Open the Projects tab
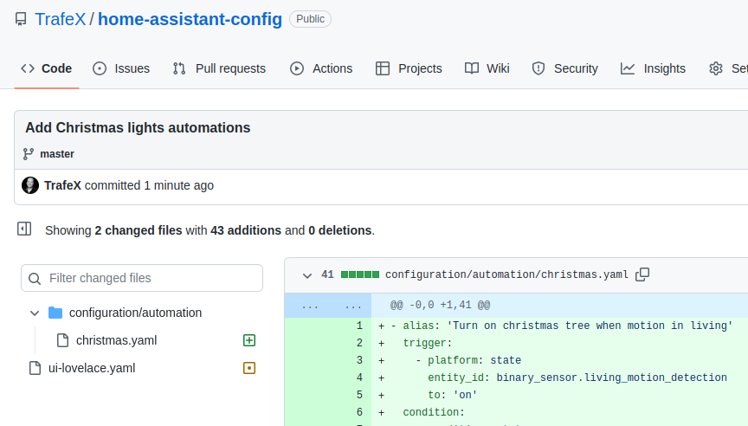Screen dimensions: 748x426 point(409,68)
